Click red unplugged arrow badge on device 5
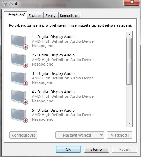141x157 pixels. click(x=26, y=121)
